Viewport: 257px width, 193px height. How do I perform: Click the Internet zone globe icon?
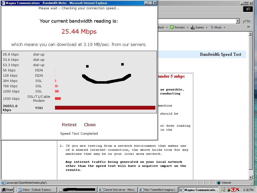click(219, 183)
